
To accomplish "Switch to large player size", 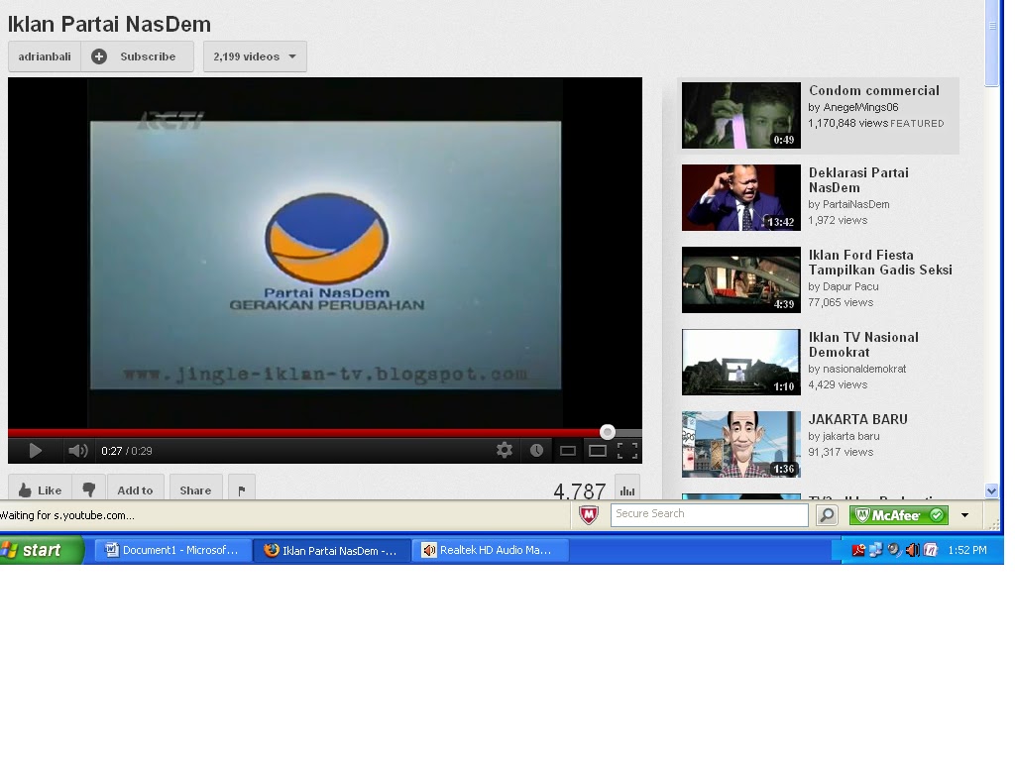I will pyautogui.click(x=598, y=451).
